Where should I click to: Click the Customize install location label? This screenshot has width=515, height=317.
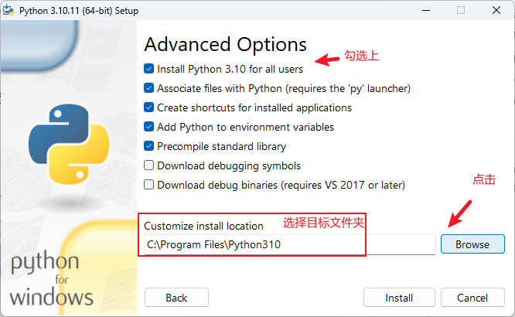(x=204, y=226)
